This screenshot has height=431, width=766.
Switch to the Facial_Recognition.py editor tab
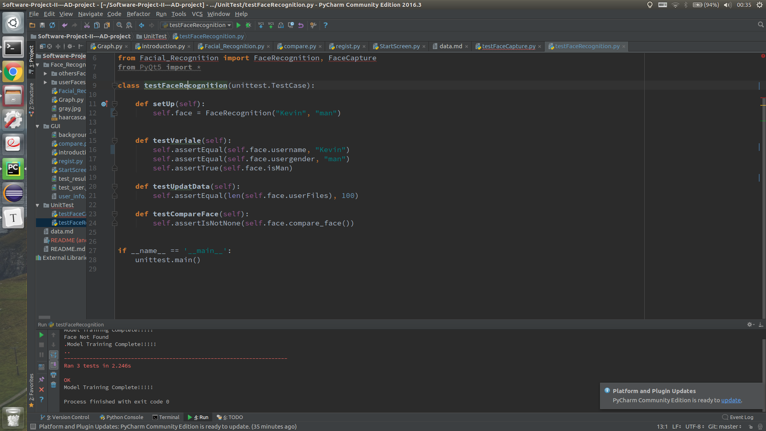click(x=234, y=46)
